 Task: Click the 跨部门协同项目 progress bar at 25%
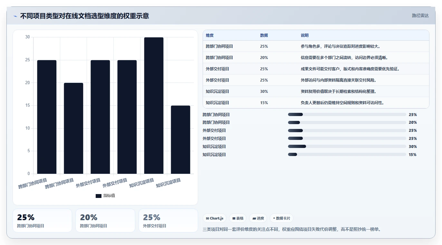pyautogui.click(x=347, y=114)
